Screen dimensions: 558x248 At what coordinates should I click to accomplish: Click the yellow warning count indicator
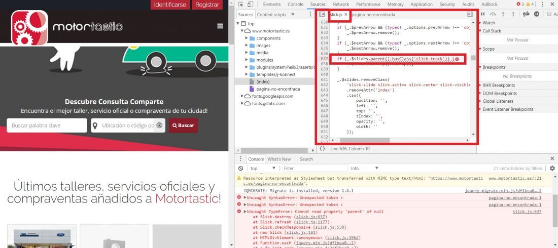(530, 4)
